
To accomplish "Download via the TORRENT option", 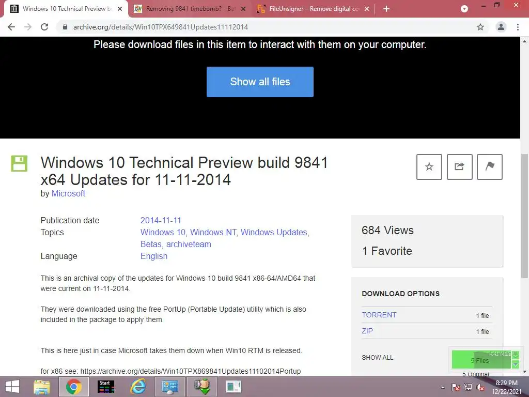I will 379,315.
